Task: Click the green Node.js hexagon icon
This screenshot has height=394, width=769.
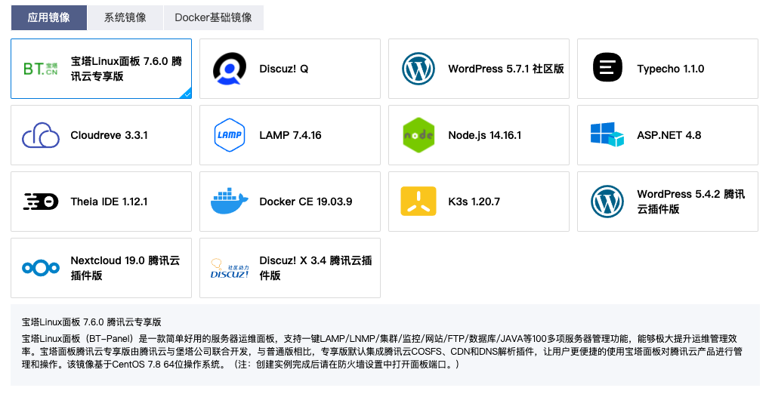Action: (x=418, y=135)
